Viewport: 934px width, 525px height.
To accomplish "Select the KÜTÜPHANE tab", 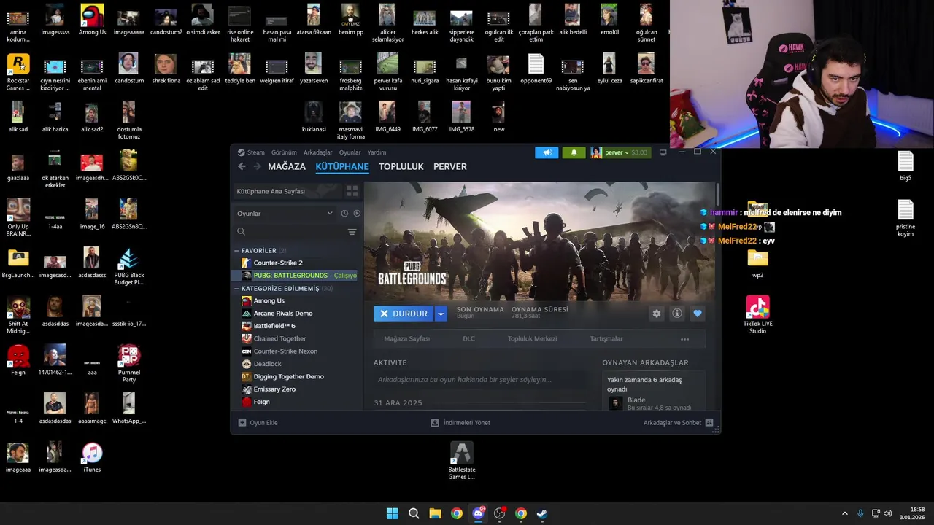I will pyautogui.click(x=342, y=166).
